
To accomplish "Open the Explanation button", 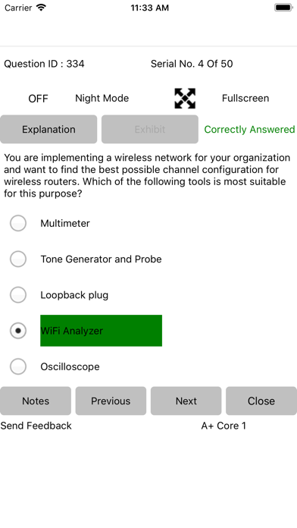I will tap(48, 129).
